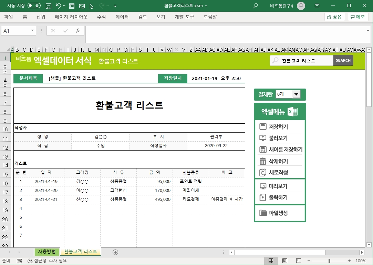Open the 결재란 count dropdown

pos(296,94)
